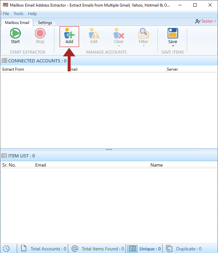Click the Start extractor button
This screenshot has width=218, height=253.
15,36
